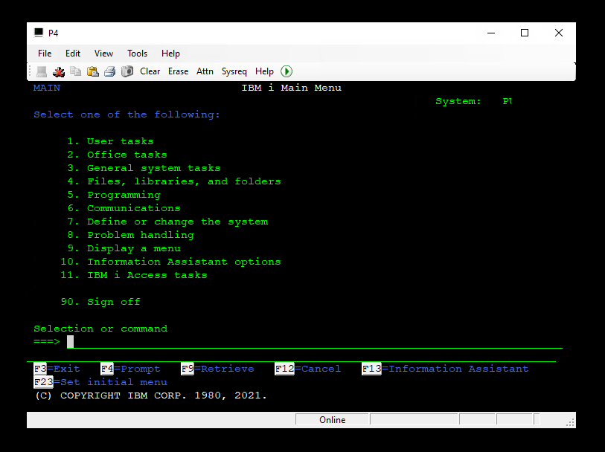605x452 pixels.
Task: Open the Help menu in menu bar
Action: [x=171, y=54]
